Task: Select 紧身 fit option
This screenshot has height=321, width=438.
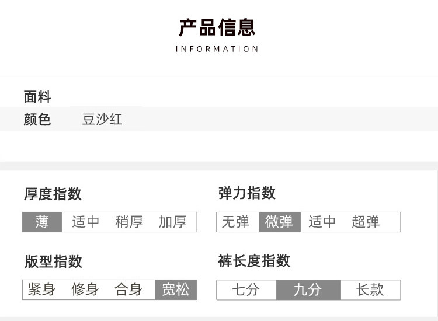Action: pos(41,289)
